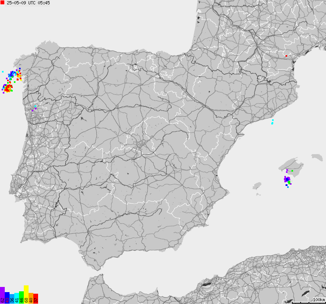The height and width of the screenshot is (304, 326).
Task: Select the orange legend bar labeled 40
Action: [31, 298]
